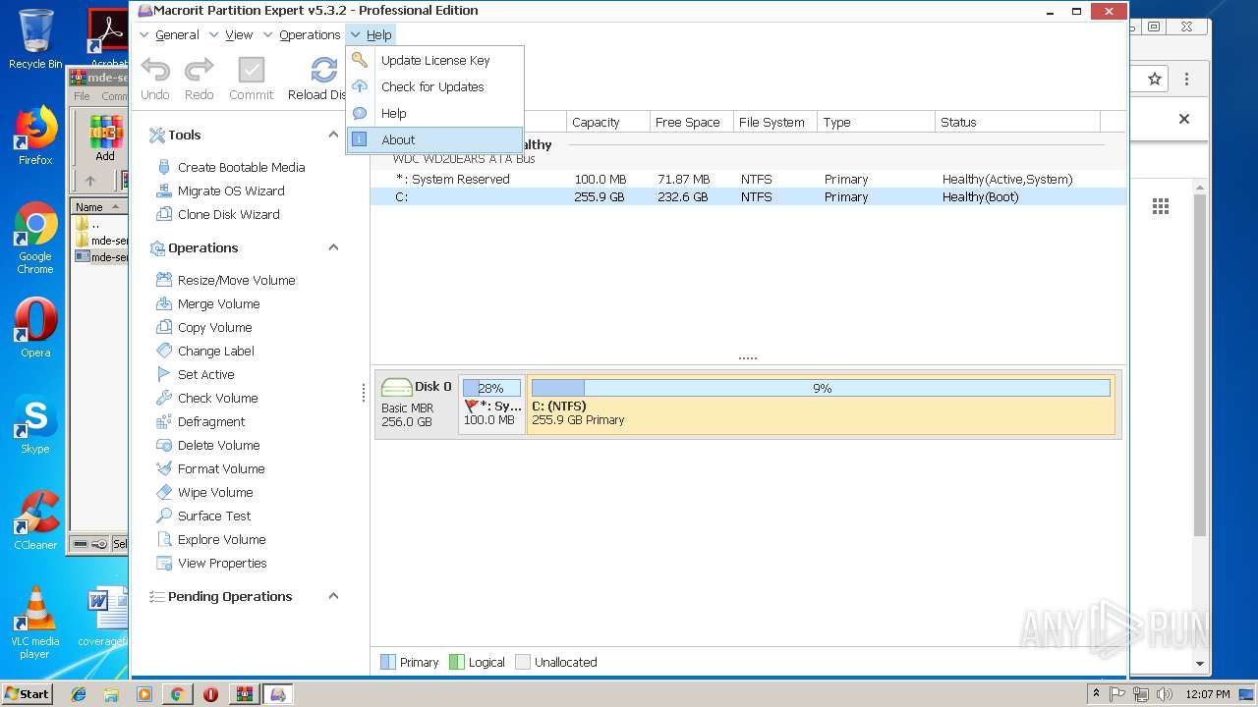
Task: Choose Update License Key menu entry
Action: (434, 60)
